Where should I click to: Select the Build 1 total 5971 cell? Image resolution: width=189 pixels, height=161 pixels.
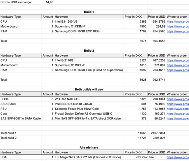tap(135, 41)
